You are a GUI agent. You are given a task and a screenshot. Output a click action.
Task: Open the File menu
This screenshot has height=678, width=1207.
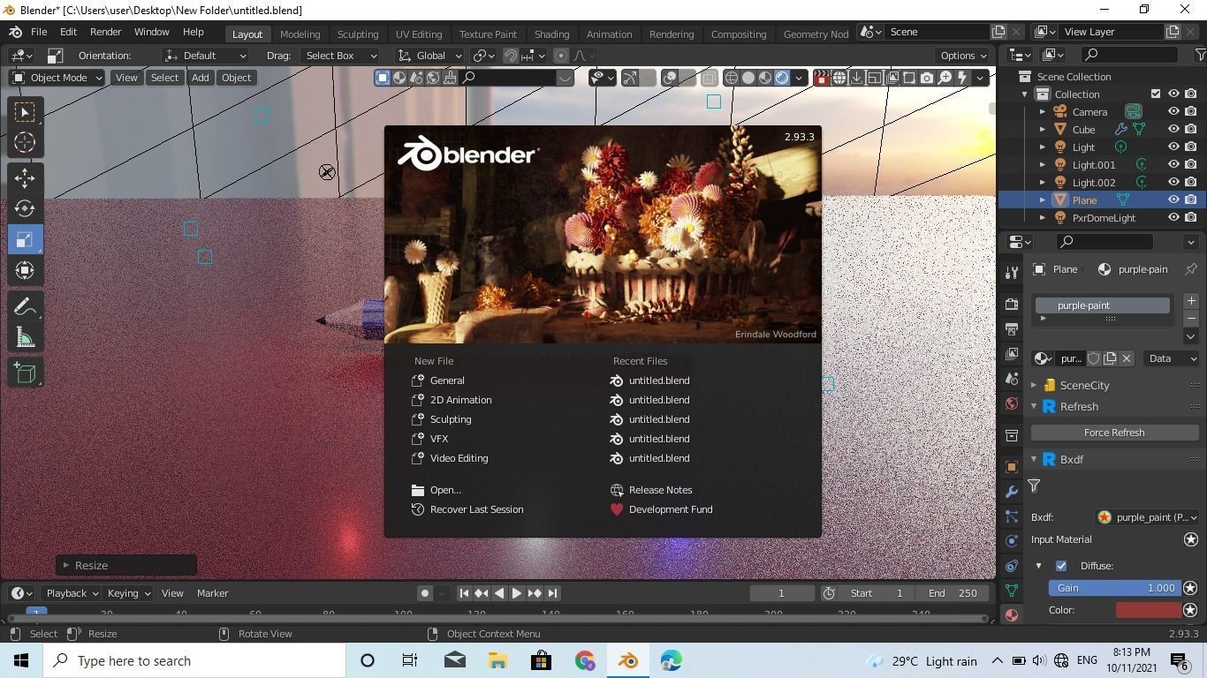(39, 32)
